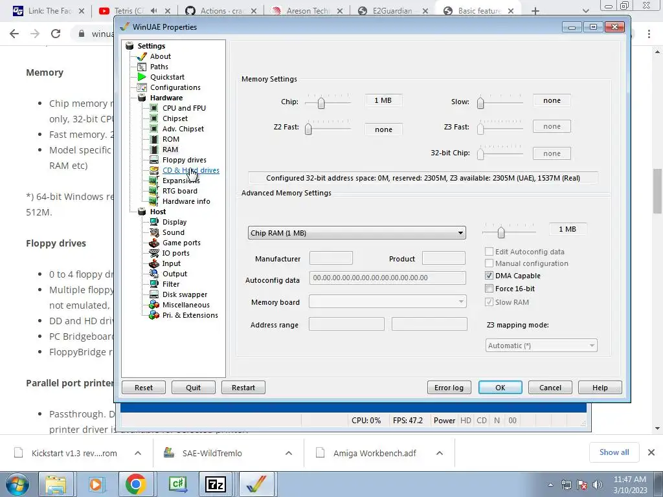Click Show all downloads link

(614, 452)
